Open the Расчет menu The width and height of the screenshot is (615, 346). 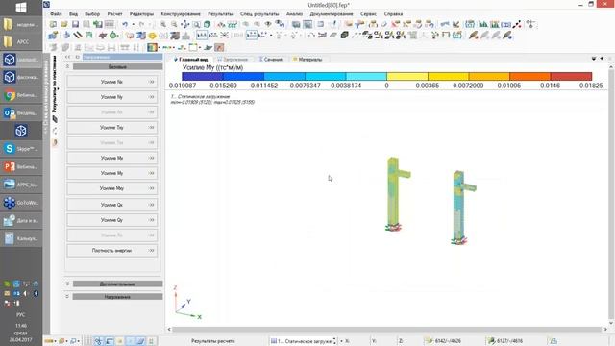[114, 13]
